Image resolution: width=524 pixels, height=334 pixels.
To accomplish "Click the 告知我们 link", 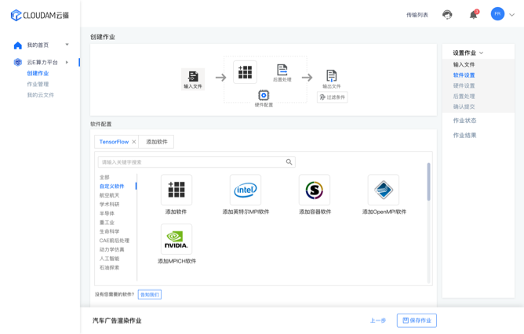I will 149,295.
